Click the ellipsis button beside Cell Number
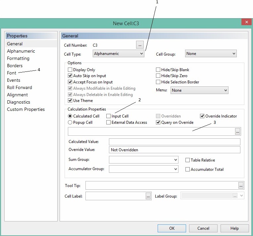 (x=140, y=45)
